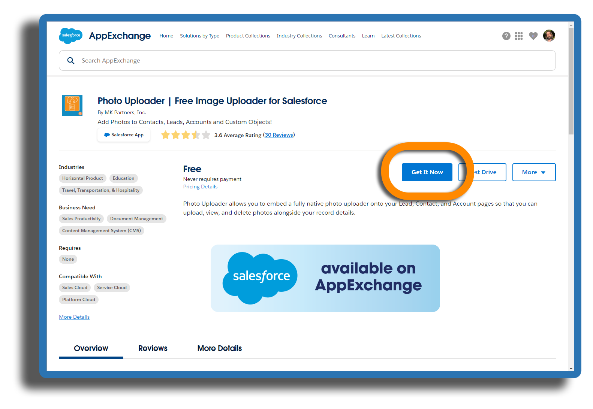
Task: Click the available on AppExchange banner
Action: 325,278
